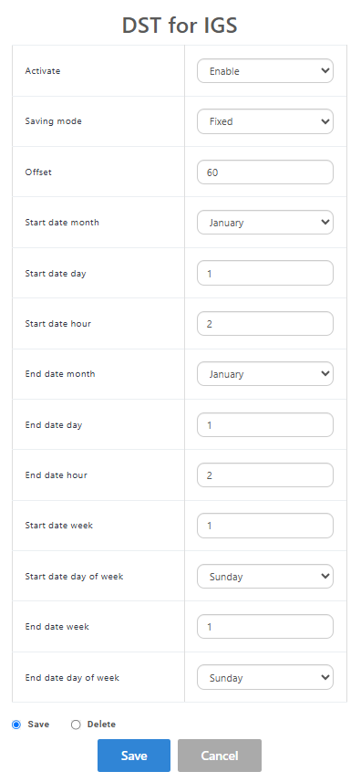Screen dimensions: 361x782
Task: Open Start date day of week dropdown
Action: [x=265, y=577]
